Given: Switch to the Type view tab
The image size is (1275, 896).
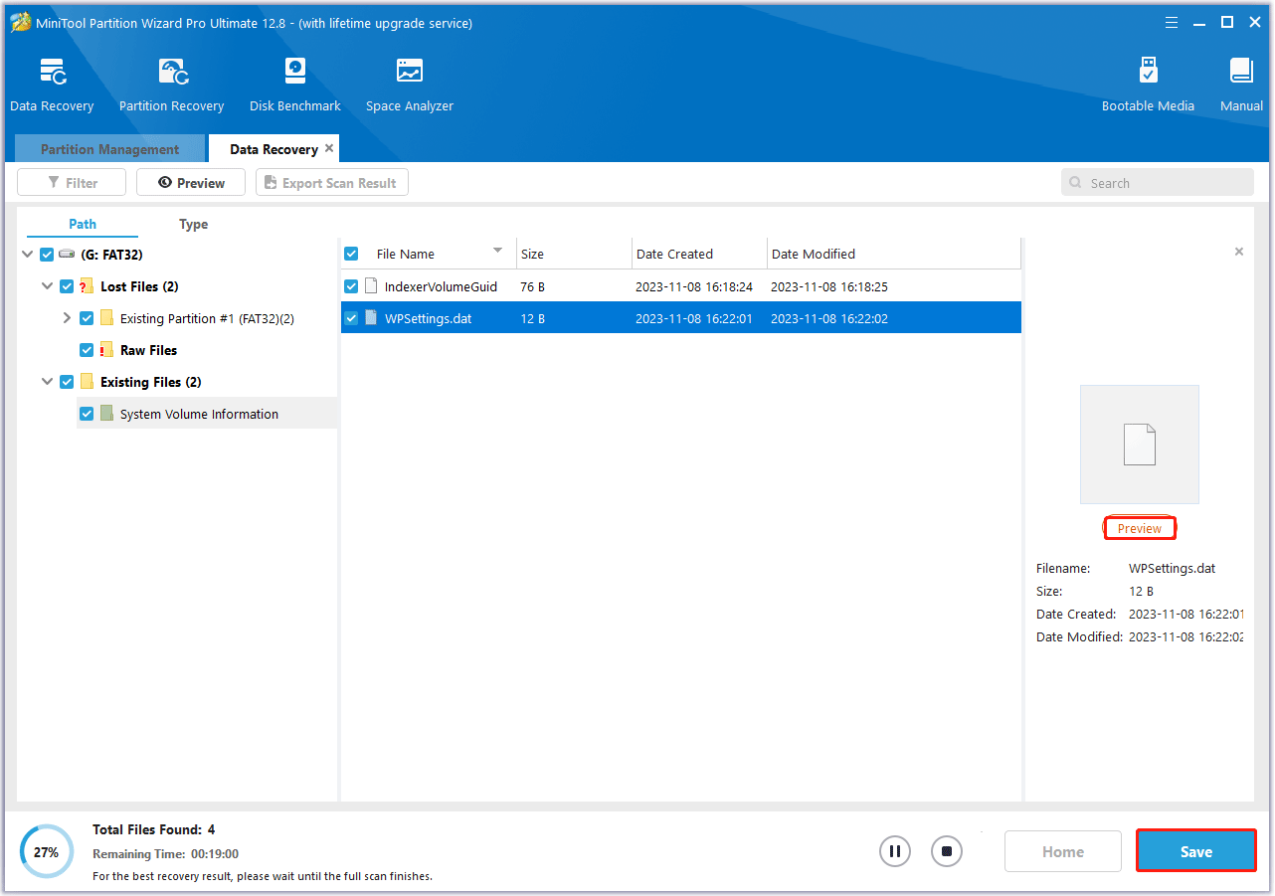Looking at the screenshot, I should (x=193, y=224).
